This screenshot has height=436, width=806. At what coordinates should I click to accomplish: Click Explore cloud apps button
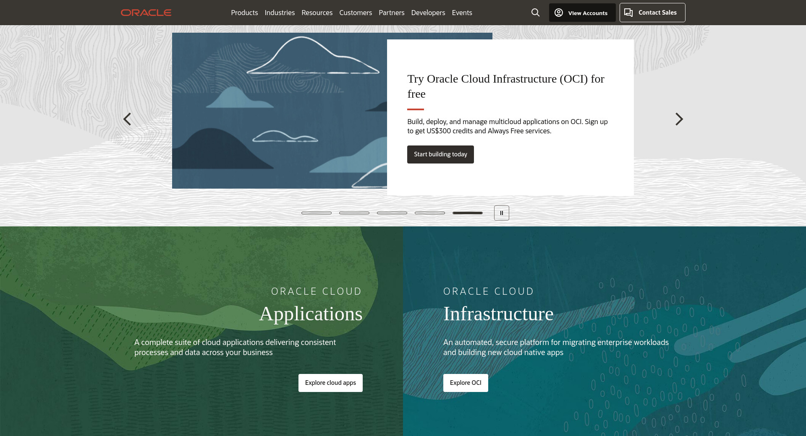(x=330, y=383)
